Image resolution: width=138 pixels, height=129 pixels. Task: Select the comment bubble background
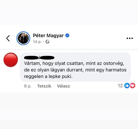pos(75,67)
